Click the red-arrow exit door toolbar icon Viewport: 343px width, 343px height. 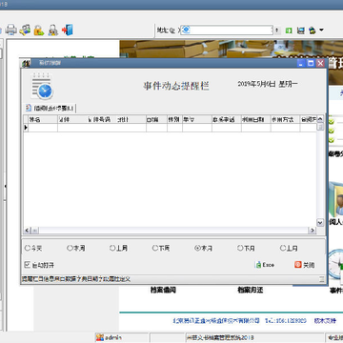[68, 30]
